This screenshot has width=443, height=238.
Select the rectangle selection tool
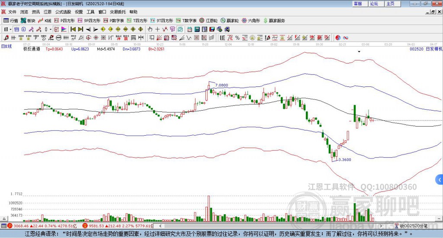[151, 38]
